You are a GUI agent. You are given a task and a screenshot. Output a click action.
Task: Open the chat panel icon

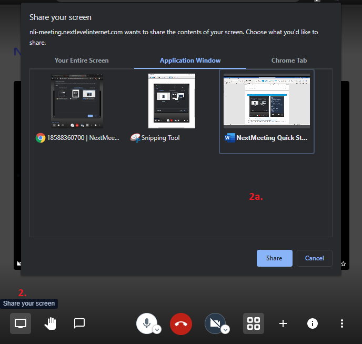(79, 323)
